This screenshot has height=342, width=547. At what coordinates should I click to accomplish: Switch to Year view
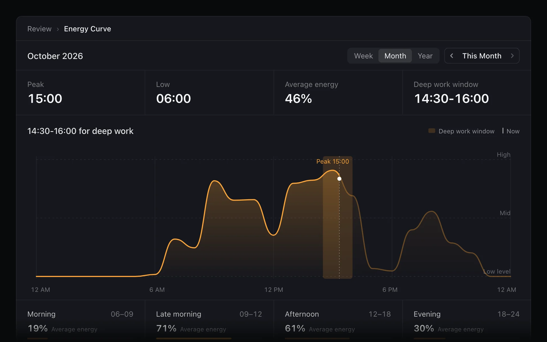425,56
